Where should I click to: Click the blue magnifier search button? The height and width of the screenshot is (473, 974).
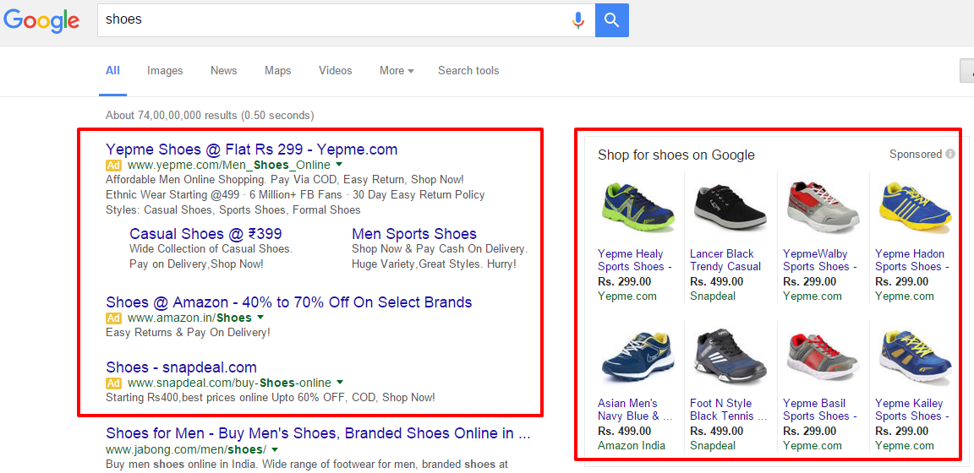612,20
